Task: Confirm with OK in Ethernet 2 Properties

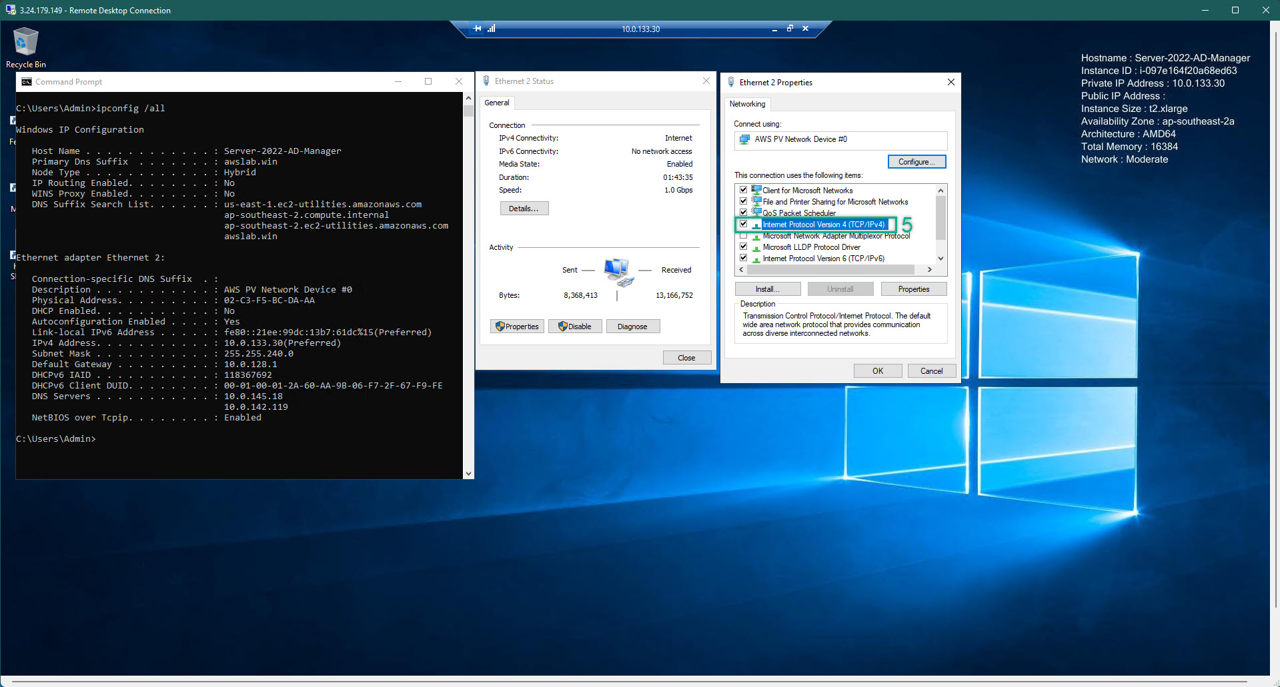Action: (x=878, y=371)
